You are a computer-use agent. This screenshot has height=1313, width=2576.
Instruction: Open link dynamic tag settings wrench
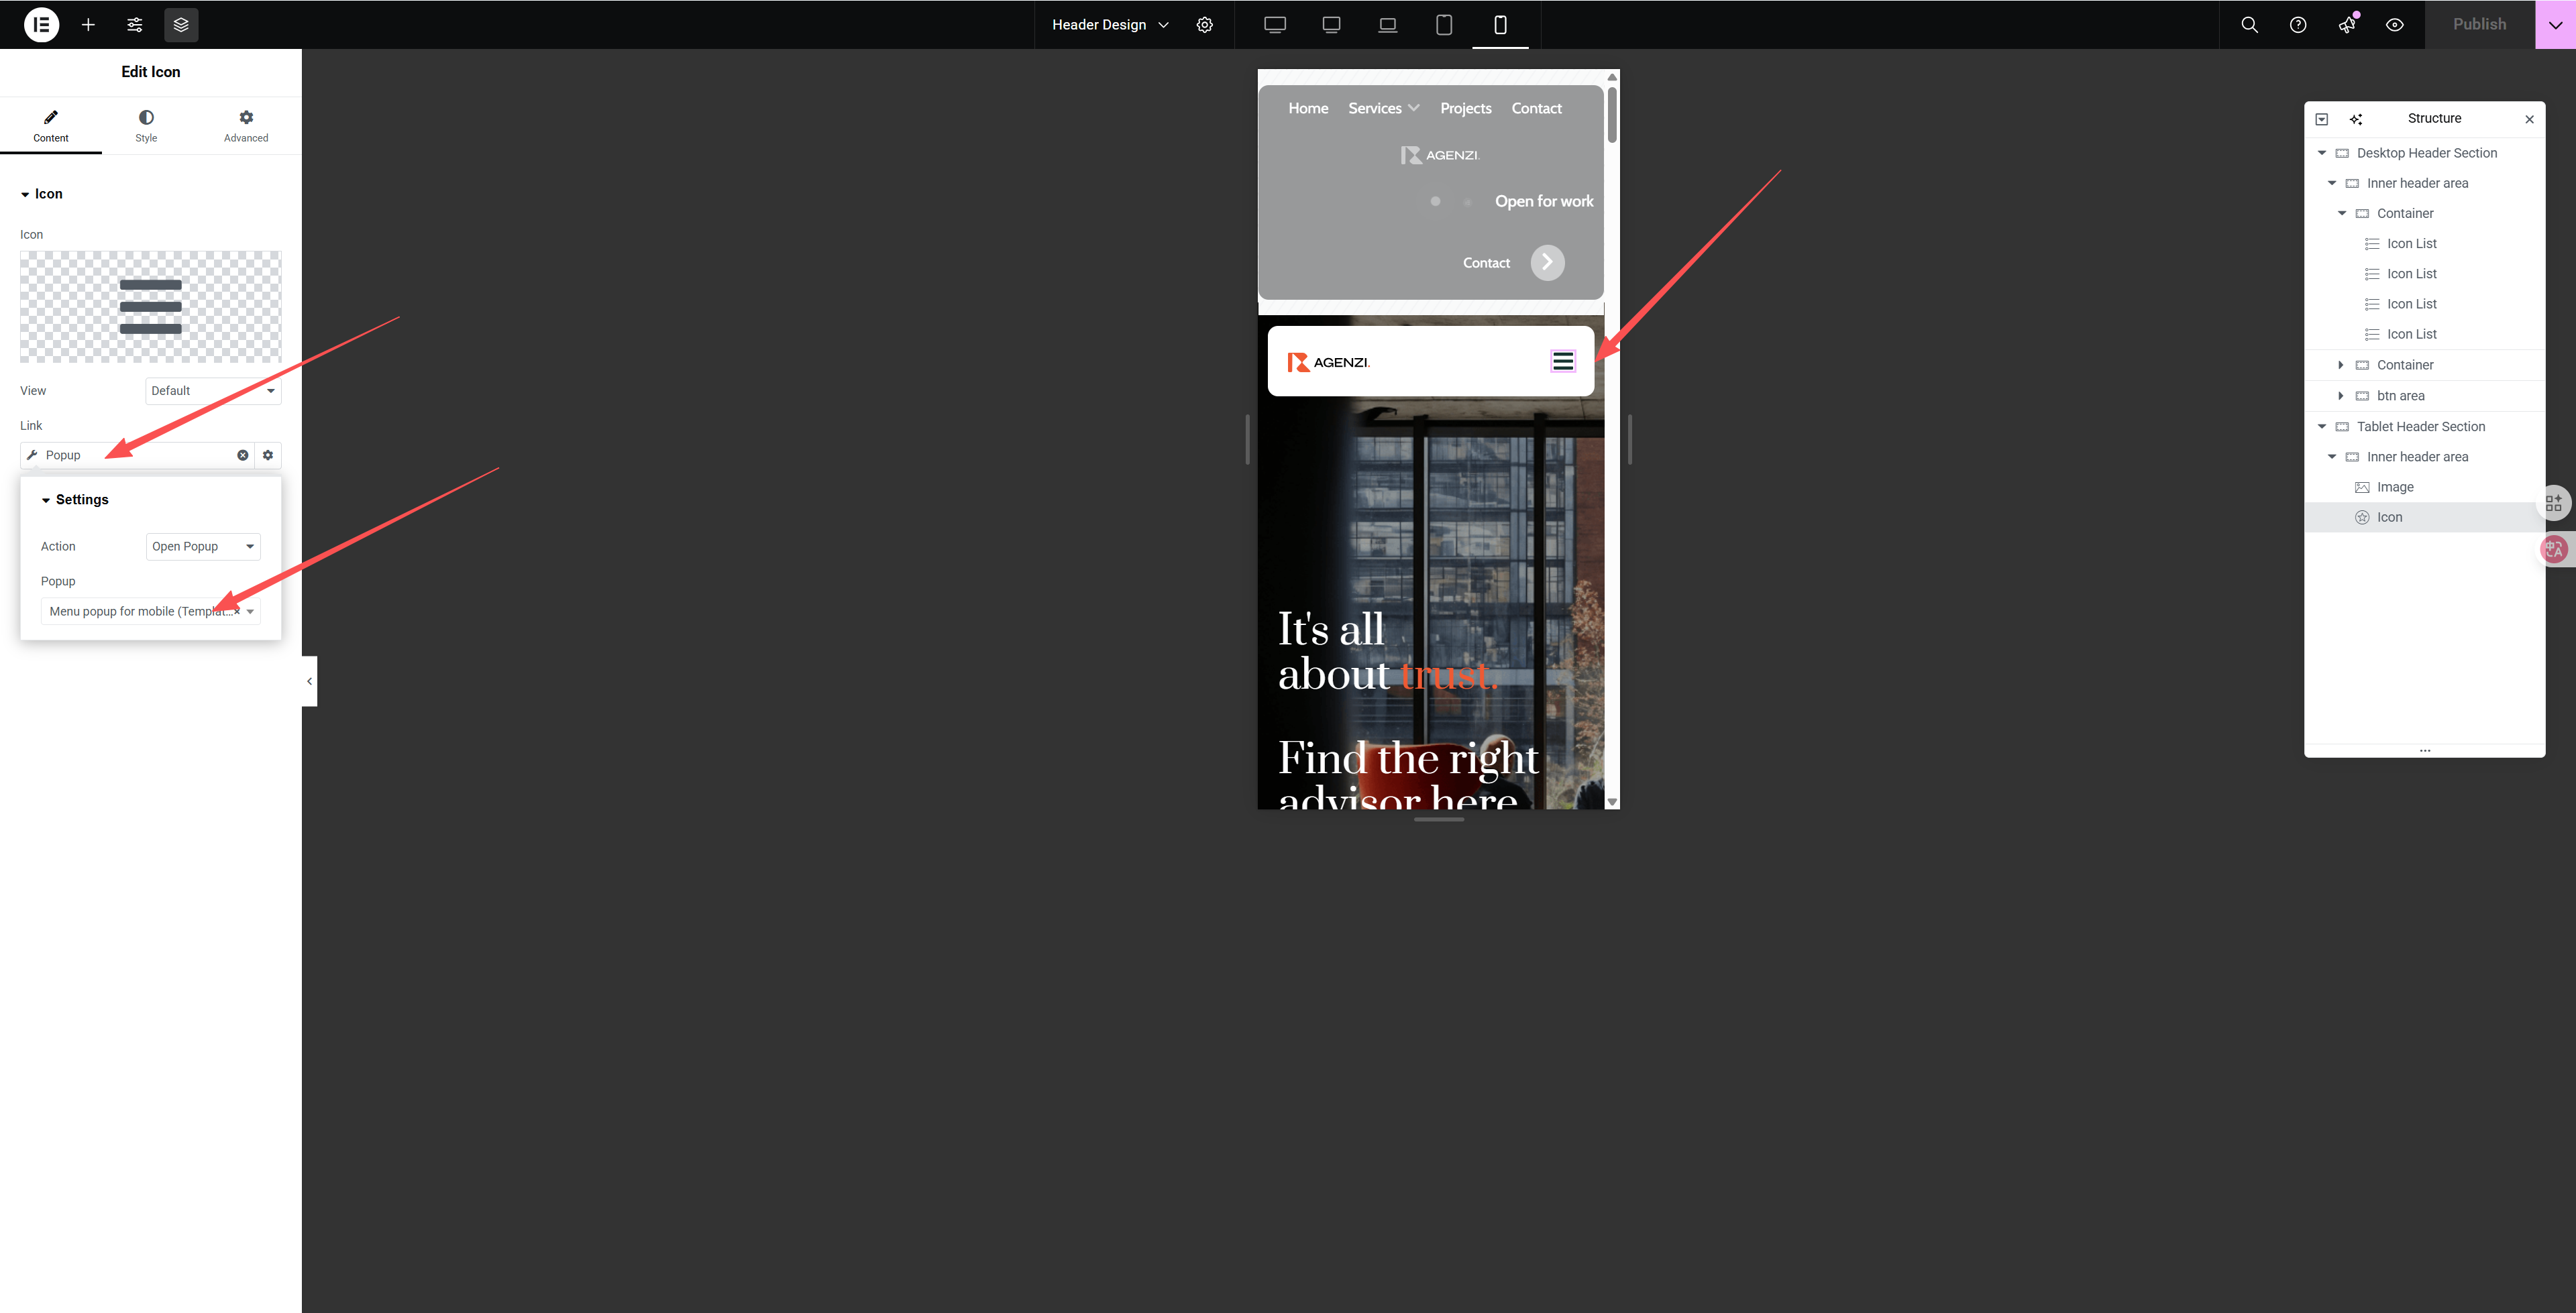[x=32, y=455]
